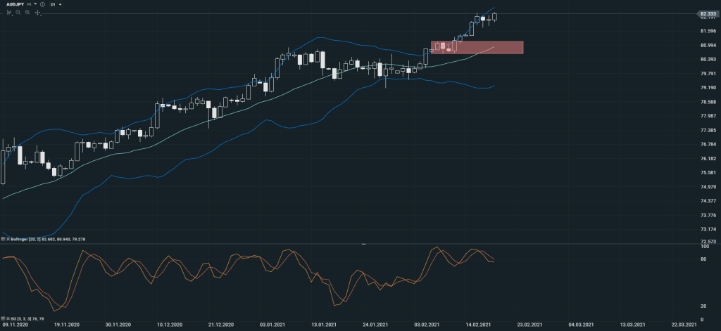
Task: Click the 72.573 price level on scale
Action: (x=708, y=242)
